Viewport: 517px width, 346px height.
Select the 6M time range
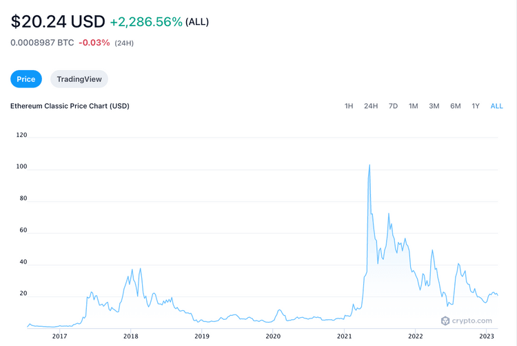click(x=456, y=106)
